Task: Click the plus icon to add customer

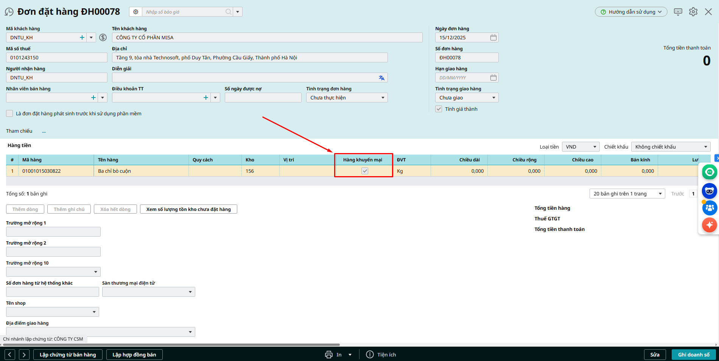Action: pos(82,37)
